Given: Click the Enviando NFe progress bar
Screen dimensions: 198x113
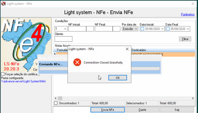Looking at the screenshot, I should click(x=100, y=68).
